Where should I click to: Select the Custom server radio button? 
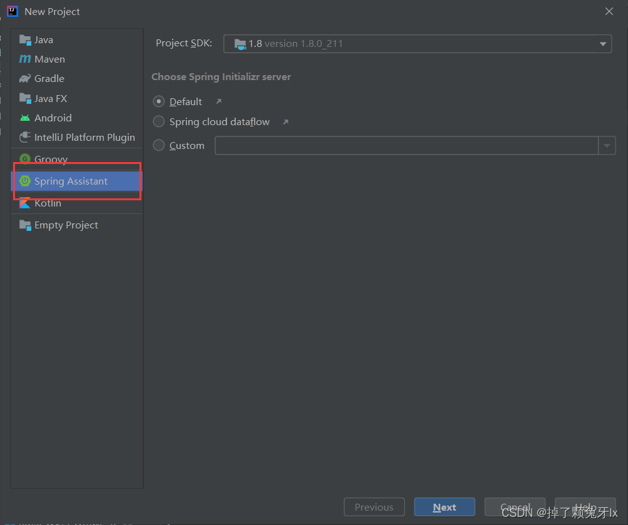(x=159, y=145)
